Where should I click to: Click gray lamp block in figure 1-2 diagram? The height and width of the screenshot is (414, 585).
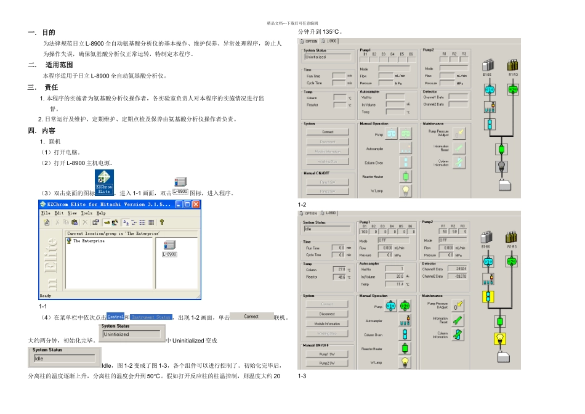(501, 166)
